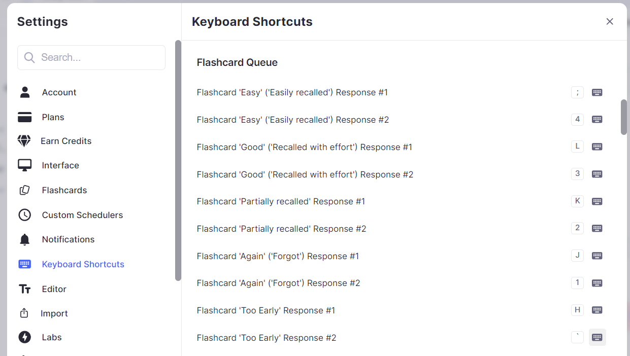
Task: Click keyboard icon for 'Again' Response #2
Action: click(x=597, y=283)
